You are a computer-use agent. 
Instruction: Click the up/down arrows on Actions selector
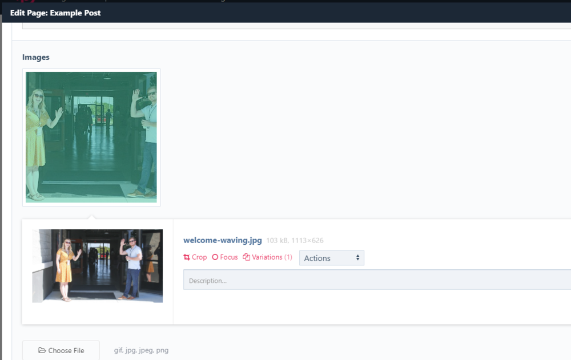[x=357, y=258]
